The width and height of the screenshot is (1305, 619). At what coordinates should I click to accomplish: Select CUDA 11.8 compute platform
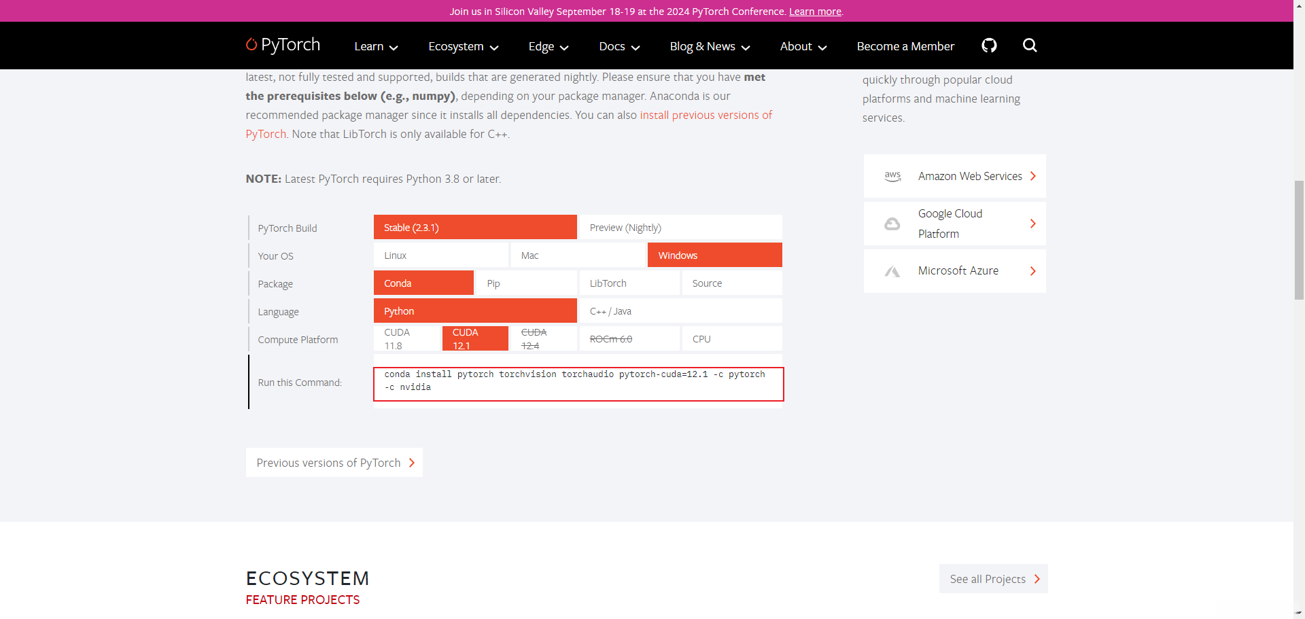(x=406, y=339)
